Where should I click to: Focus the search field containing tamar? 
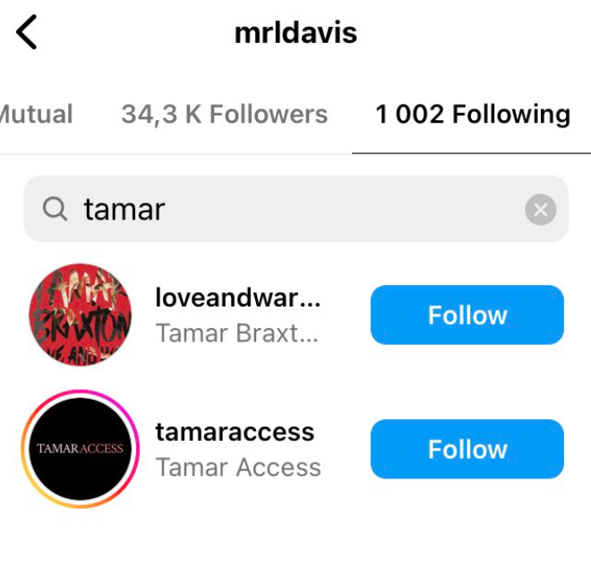coord(295,209)
